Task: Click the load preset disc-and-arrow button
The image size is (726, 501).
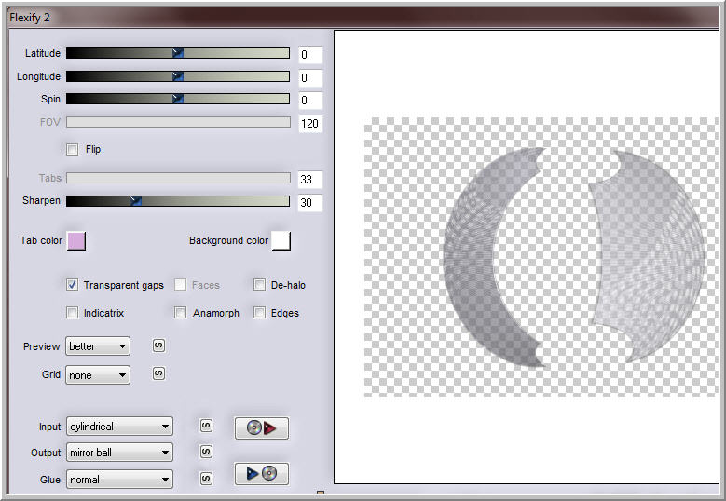Action: pyautogui.click(x=262, y=428)
